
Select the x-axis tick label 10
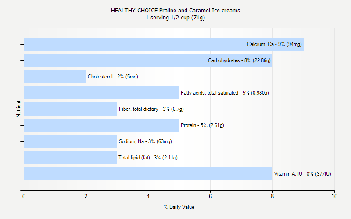click(335, 197)
